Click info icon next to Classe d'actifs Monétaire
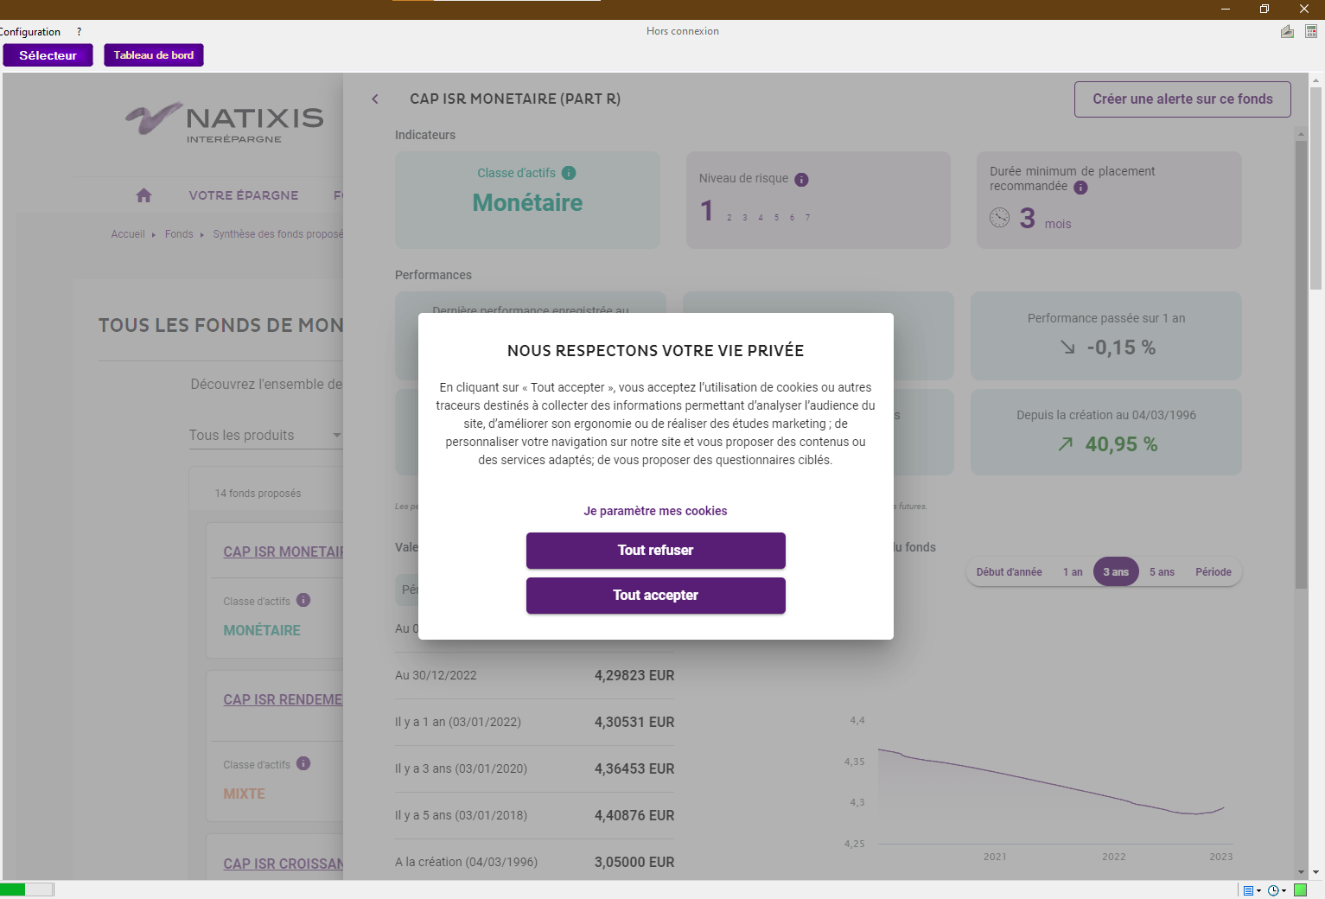The width and height of the screenshot is (1325, 899). [x=569, y=173]
